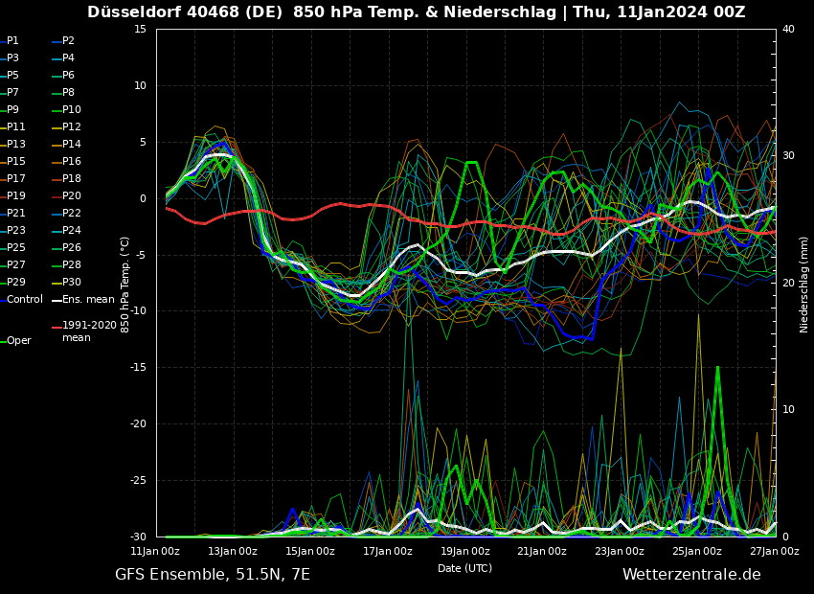The width and height of the screenshot is (814, 594).
Task: Click the Wetterzentrale.de text
Action: click(x=691, y=575)
